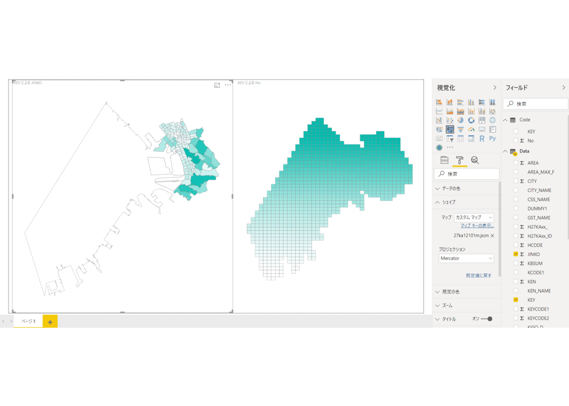Collapse the フィールド pane chevron
569x406 pixels.
[x=563, y=88]
